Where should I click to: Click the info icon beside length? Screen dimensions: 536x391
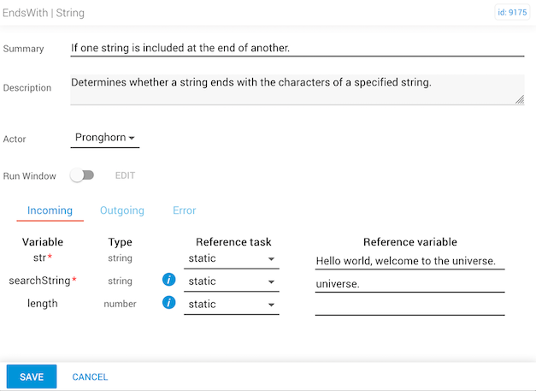(169, 303)
